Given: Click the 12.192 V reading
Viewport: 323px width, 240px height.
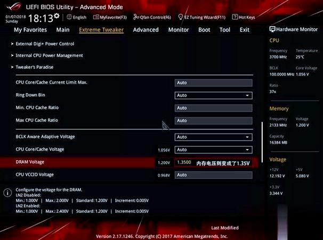Looking at the screenshot, I should 277,176.
